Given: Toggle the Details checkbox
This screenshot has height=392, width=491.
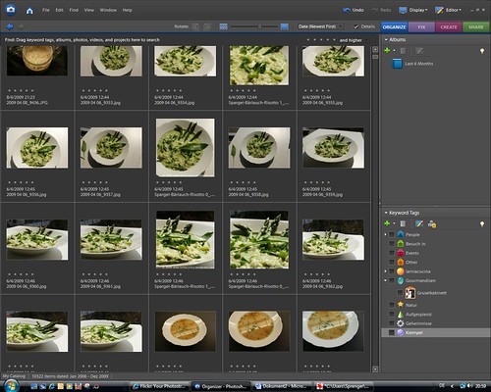Looking at the screenshot, I should tap(356, 26).
